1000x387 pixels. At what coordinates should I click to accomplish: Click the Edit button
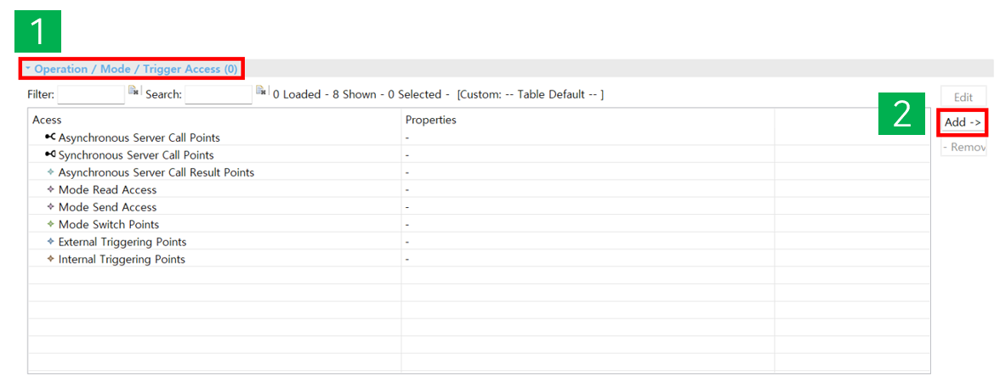[x=963, y=98]
